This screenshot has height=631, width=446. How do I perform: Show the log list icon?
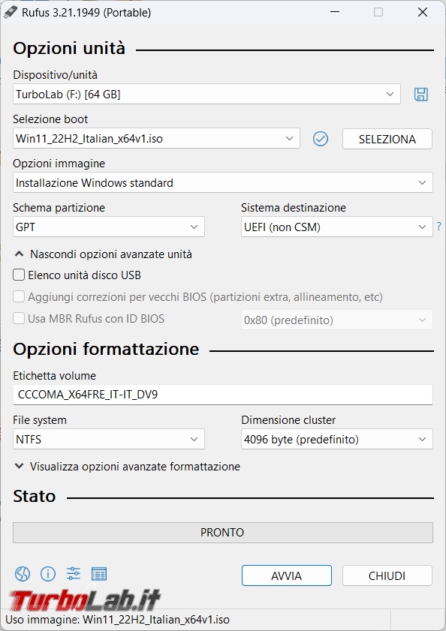(99, 574)
